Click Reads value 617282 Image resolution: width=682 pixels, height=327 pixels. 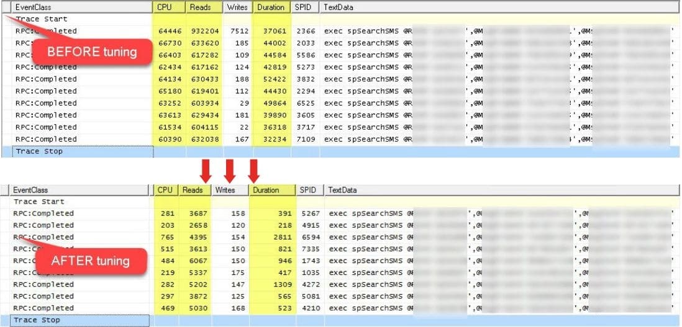tap(206, 55)
